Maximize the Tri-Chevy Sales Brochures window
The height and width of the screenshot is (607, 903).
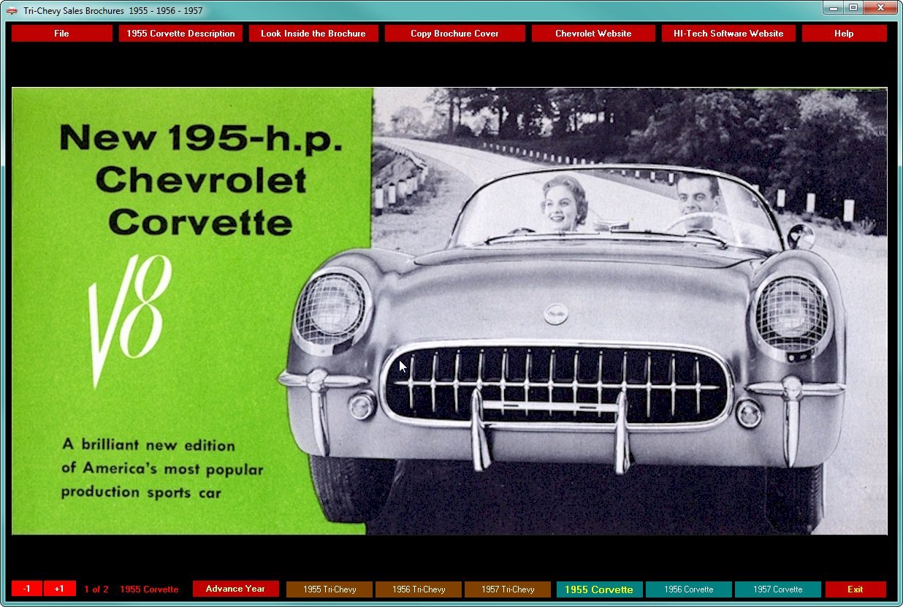tap(853, 7)
